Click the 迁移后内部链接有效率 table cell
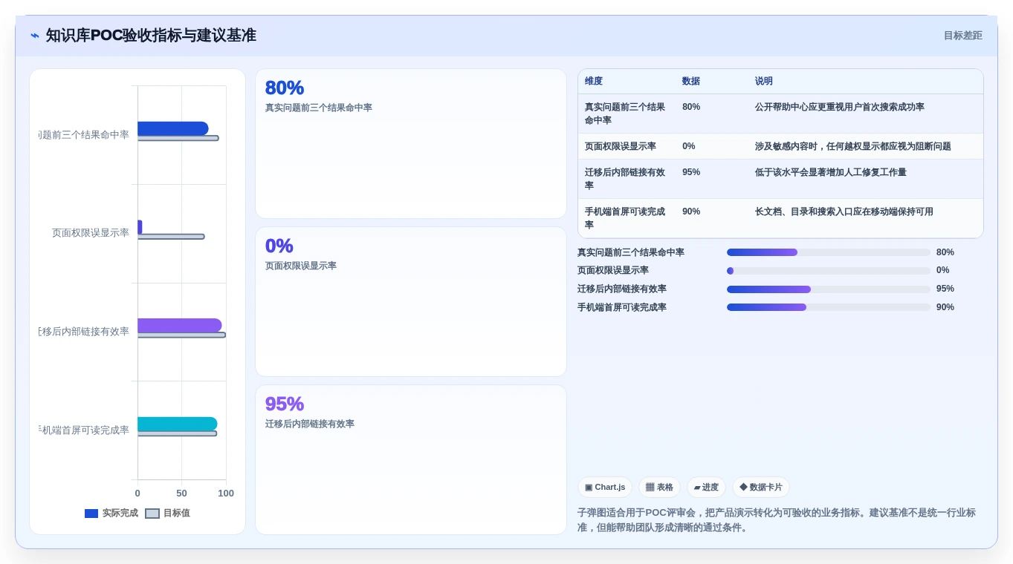1013x564 pixels. click(626, 179)
